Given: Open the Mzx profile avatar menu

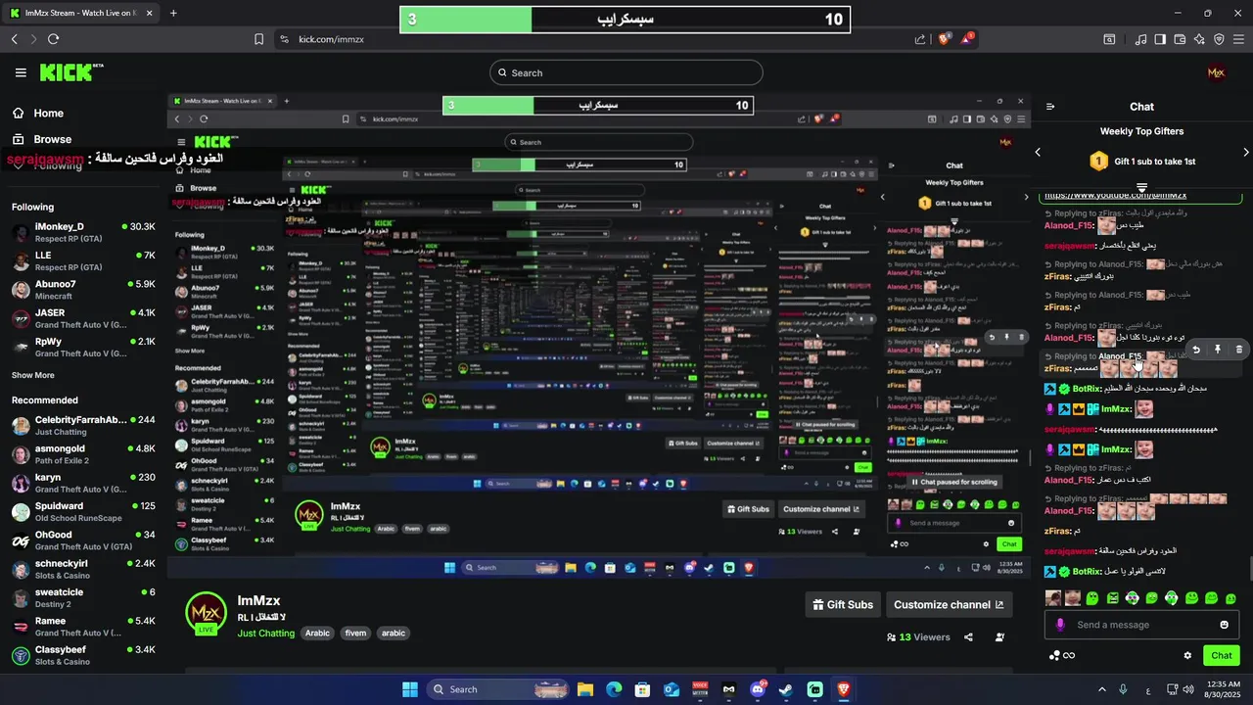Looking at the screenshot, I should tap(1216, 72).
